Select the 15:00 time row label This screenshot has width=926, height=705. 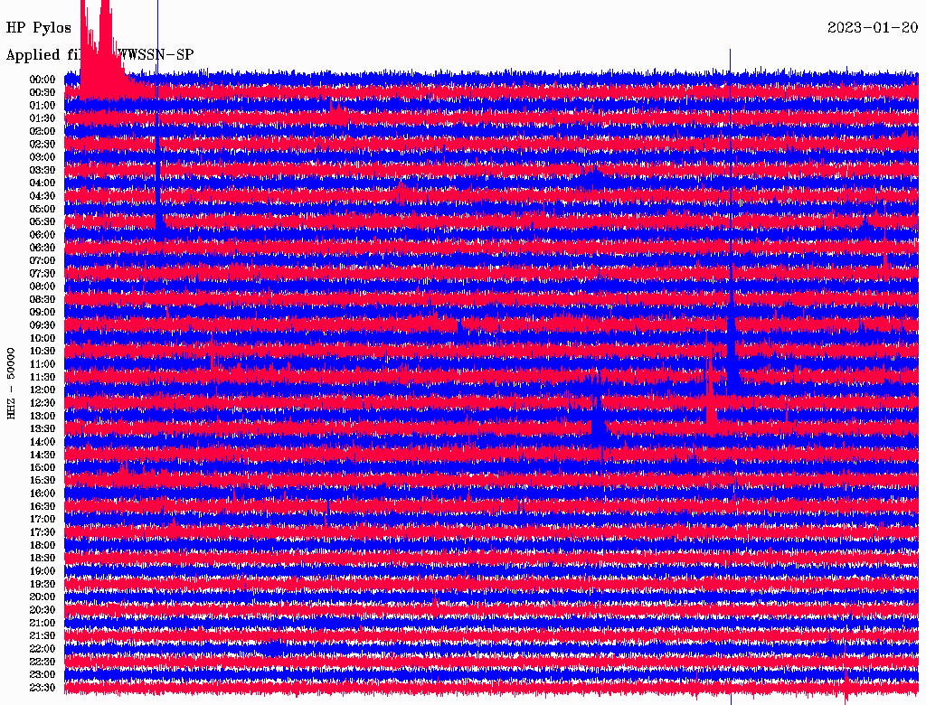[x=43, y=467]
